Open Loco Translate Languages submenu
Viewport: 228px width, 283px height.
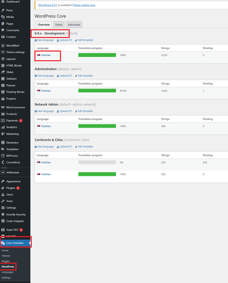tap(8, 272)
